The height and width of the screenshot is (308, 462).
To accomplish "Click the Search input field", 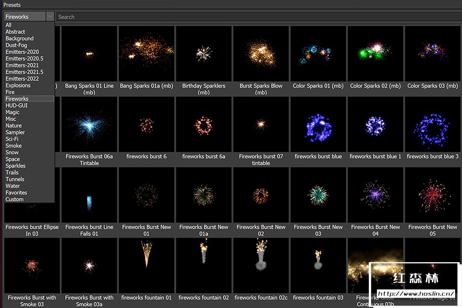I will pos(259,17).
